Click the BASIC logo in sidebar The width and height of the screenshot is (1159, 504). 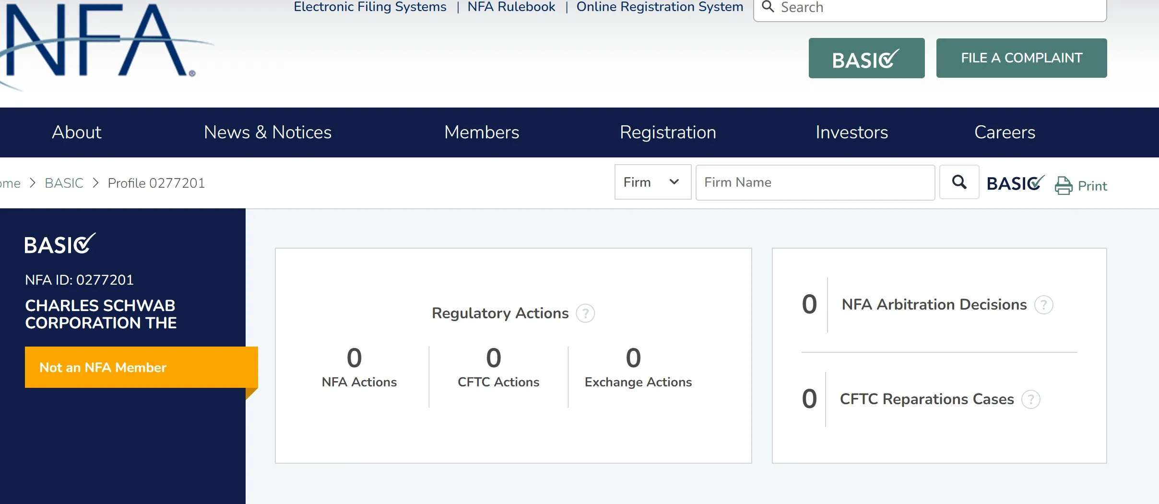60,243
